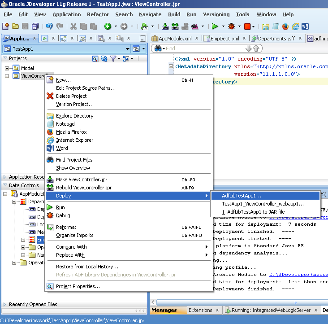Click the green Run toolbar icon

click(215, 26)
